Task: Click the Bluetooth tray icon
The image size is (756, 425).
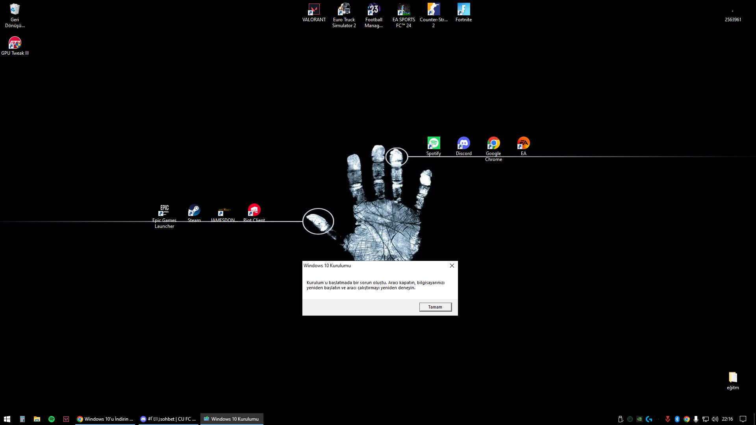Action: pos(677,419)
